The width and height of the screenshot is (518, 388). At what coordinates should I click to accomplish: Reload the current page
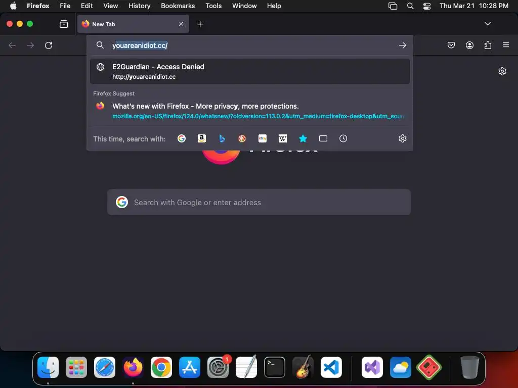pos(49,45)
